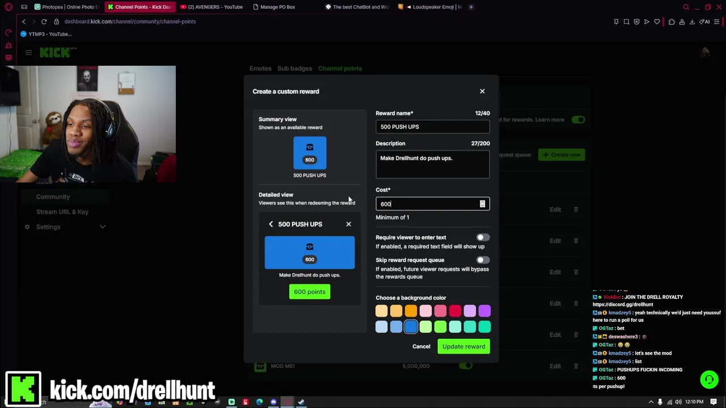Switch to the Manage PO Box tab
The width and height of the screenshot is (726, 408).
(278, 7)
